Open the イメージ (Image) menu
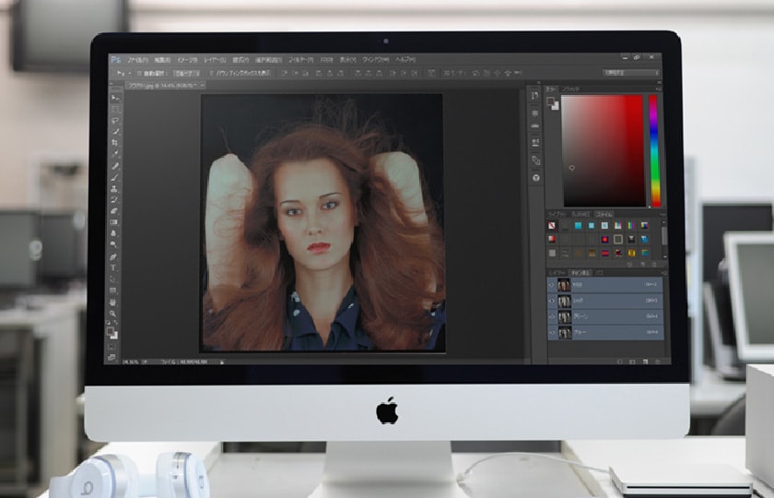This screenshot has width=774, height=498. coord(188,60)
